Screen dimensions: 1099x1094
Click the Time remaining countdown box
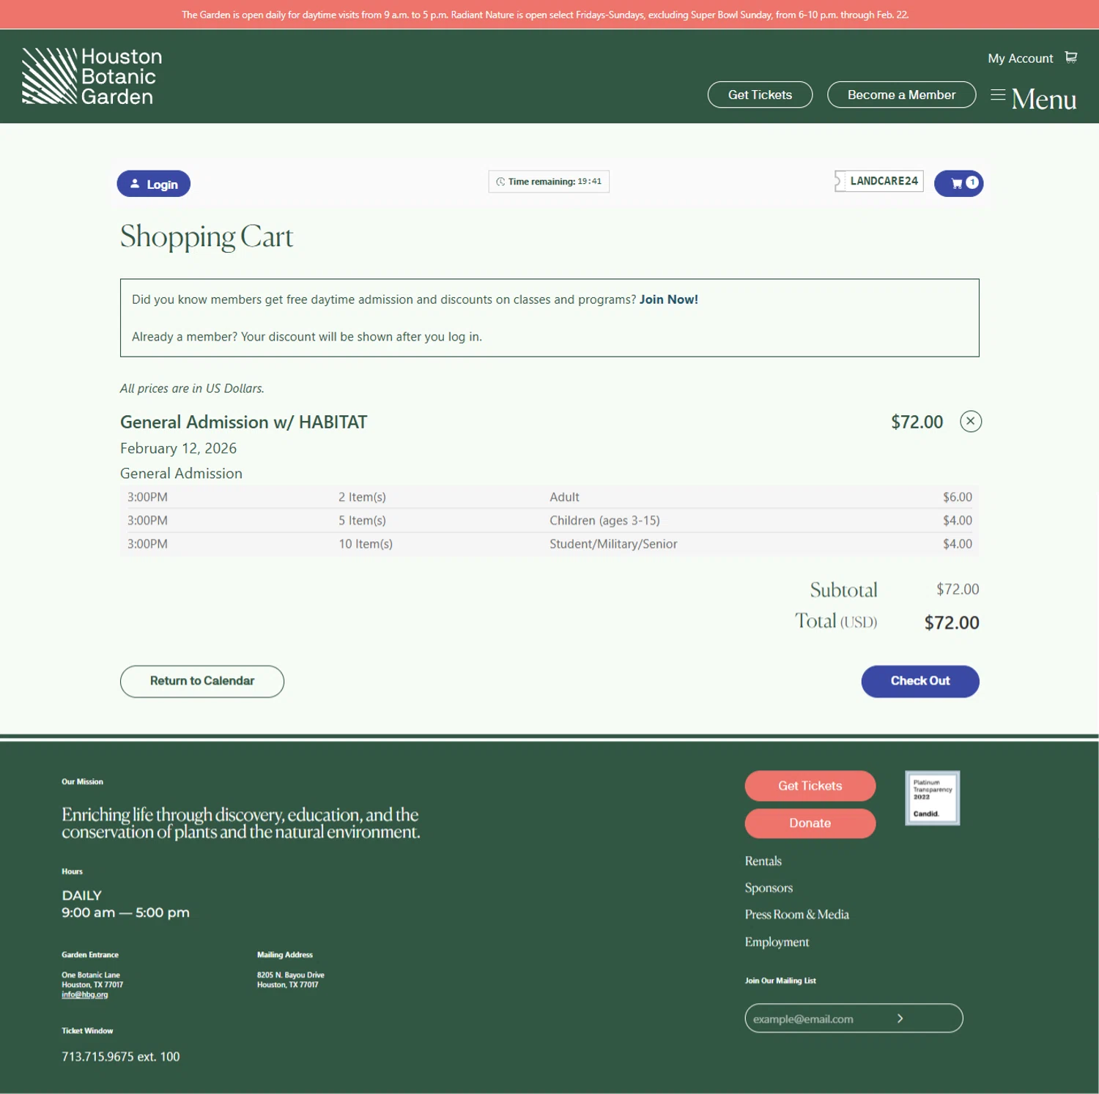pyautogui.click(x=549, y=182)
